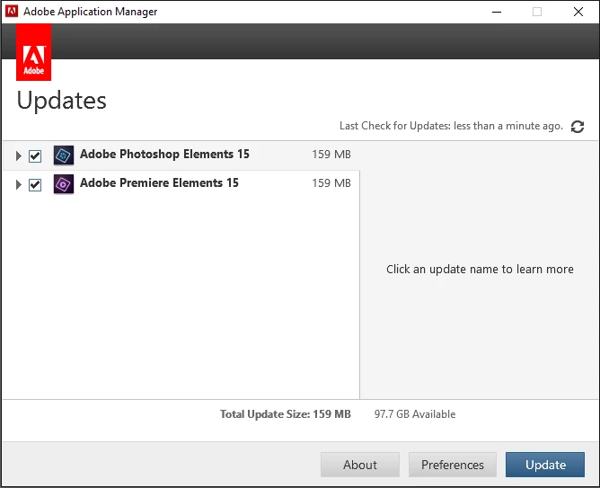Expand the Adobe Photoshop Elements 15 row

[18, 155]
